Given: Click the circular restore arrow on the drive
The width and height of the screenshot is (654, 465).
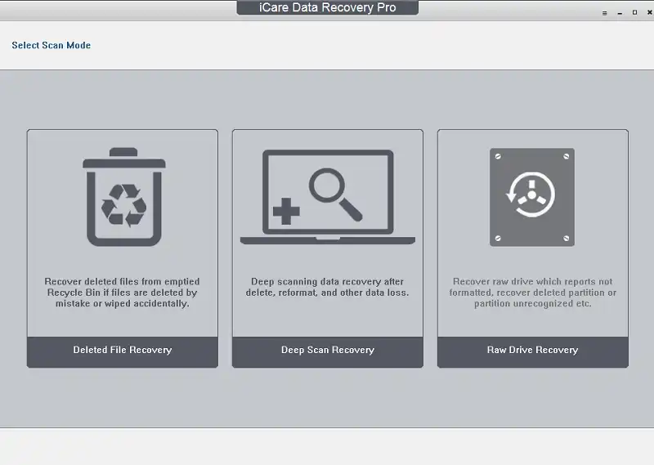Looking at the screenshot, I should point(531,198).
